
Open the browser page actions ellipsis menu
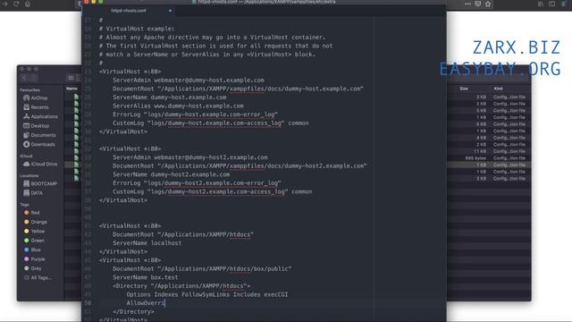click(x=467, y=4)
